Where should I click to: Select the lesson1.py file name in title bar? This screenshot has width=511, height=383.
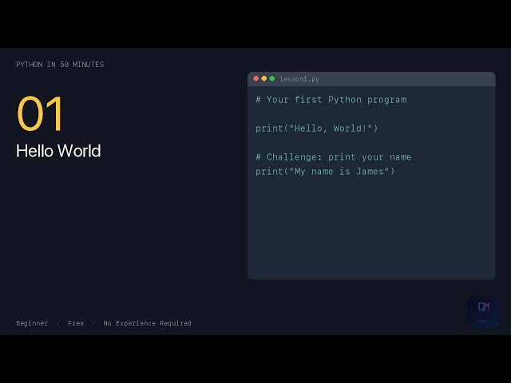[x=299, y=79]
